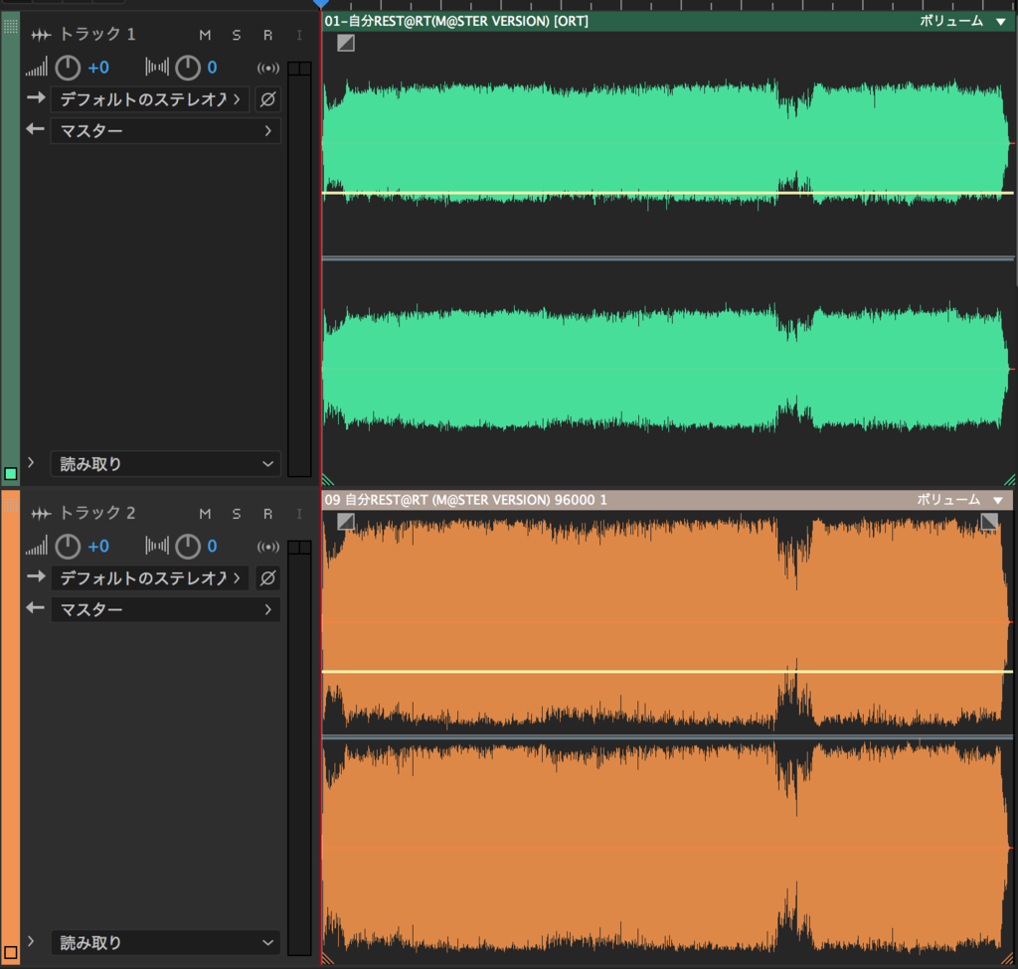Click the Track 2 level meter
The height and width of the screenshot is (969, 1018).
[x=299, y=748]
